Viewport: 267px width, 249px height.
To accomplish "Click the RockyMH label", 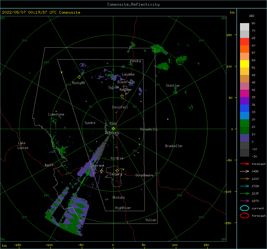I will tap(78, 83).
